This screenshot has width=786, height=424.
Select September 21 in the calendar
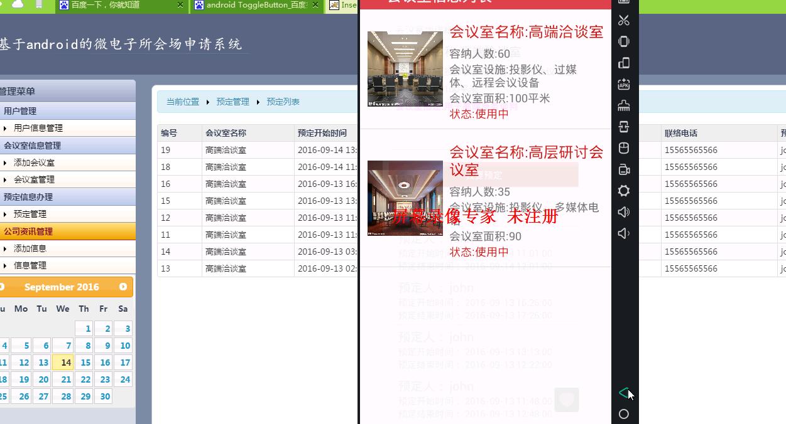[x=63, y=379]
